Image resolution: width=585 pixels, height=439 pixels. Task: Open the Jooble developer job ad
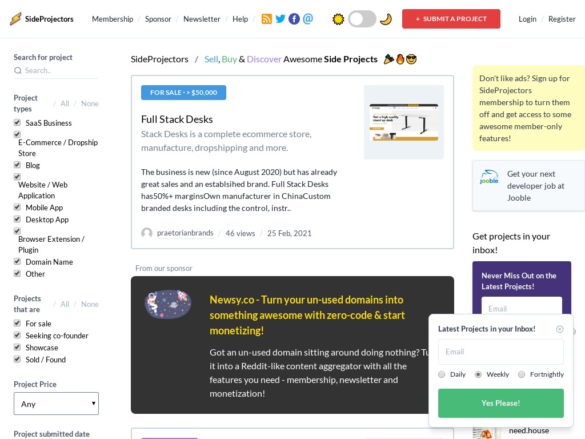[x=528, y=186]
